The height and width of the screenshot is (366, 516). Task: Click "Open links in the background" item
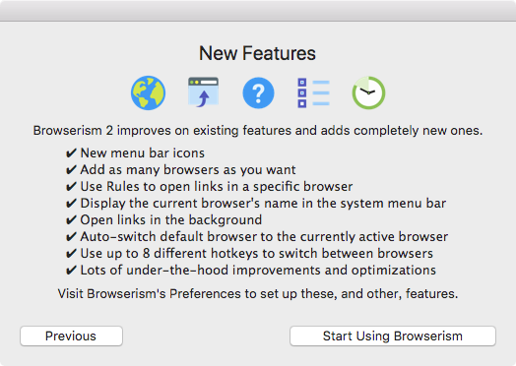tap(171, 220)
